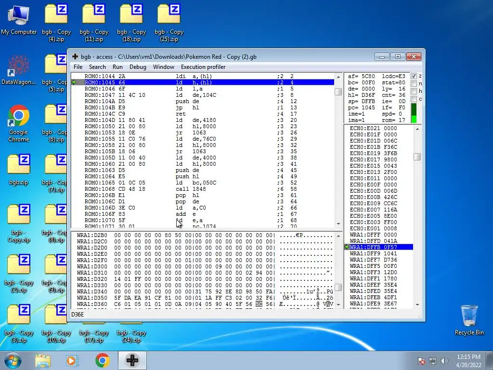Viewport: 493px width, 370px height.
Task: Open the Run menu
Action: coord(117,66)
